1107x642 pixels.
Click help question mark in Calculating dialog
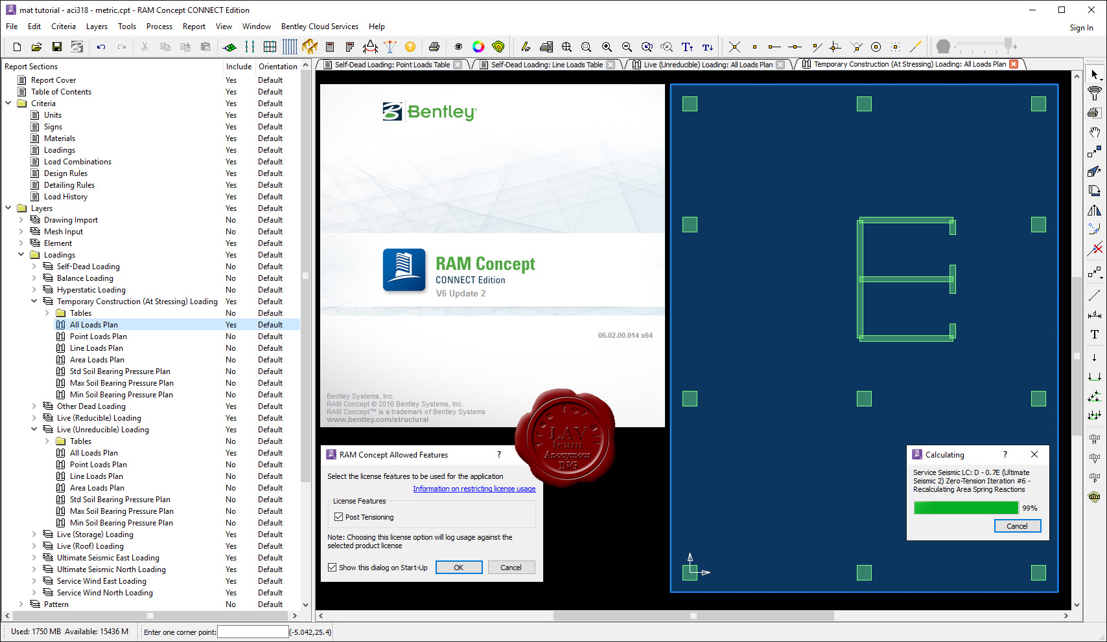coord(1005,455)
